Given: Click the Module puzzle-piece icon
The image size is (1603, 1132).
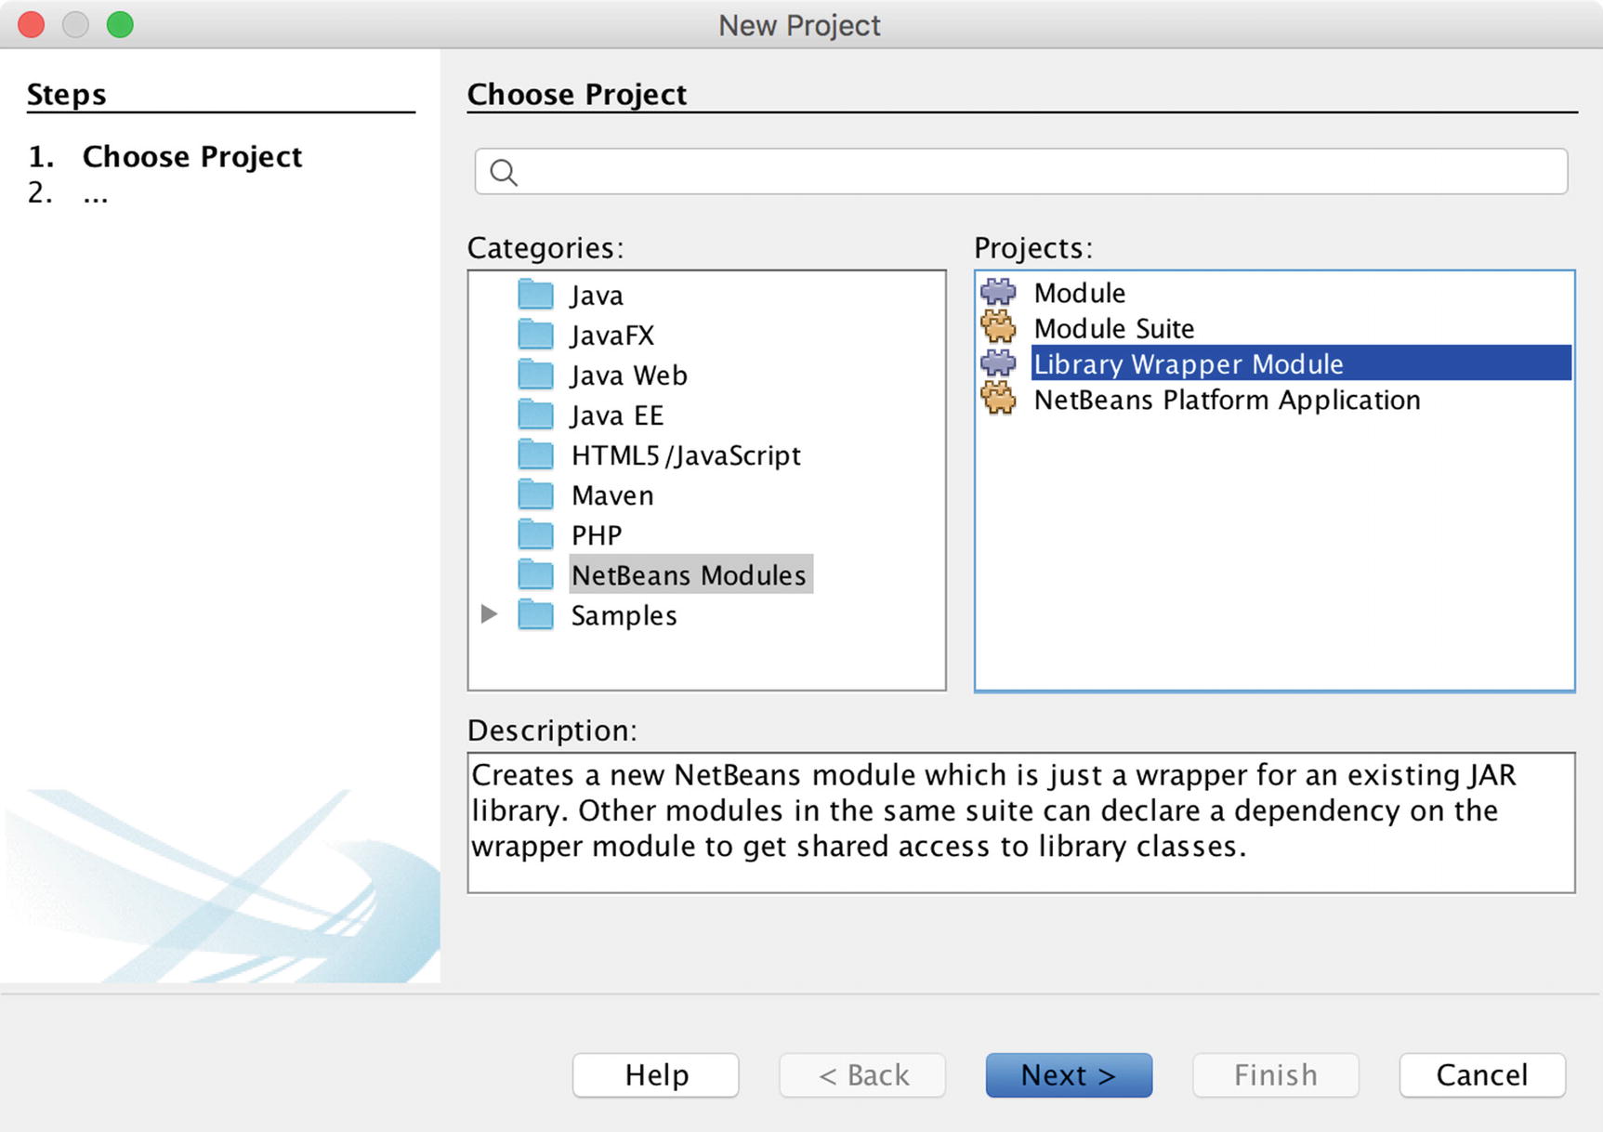Looking at the screenshot, I should point(999,292).
